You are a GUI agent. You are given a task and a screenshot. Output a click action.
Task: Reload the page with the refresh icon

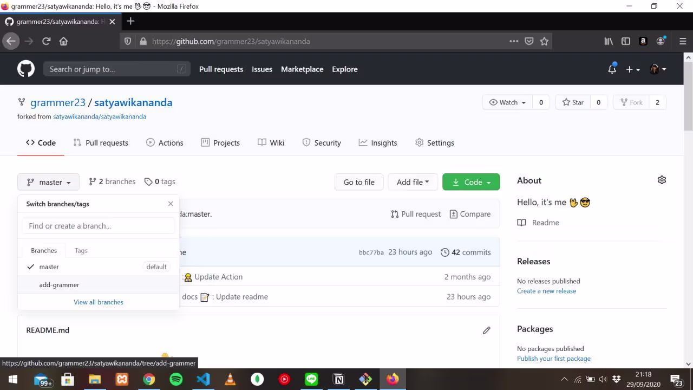point(47,41)
